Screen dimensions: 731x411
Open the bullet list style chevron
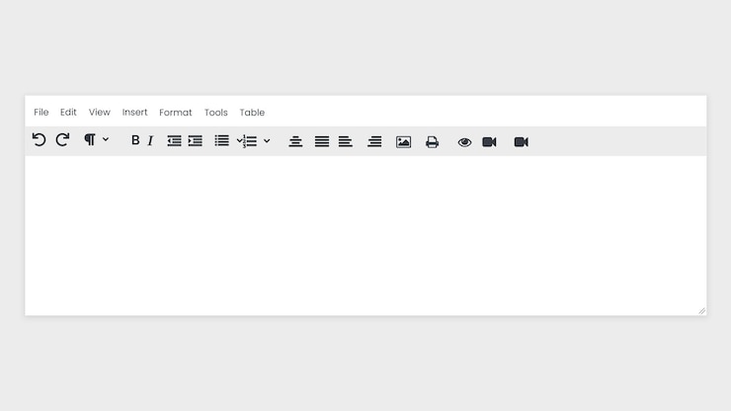239,140
